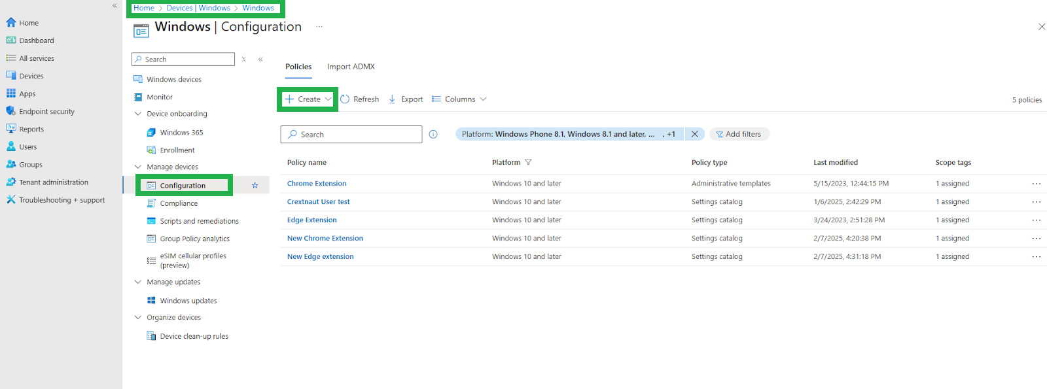This screenshot has height=389, width=1047.
Task: Switch to the Import ADMX tab
Action: [x=351, y=67]
